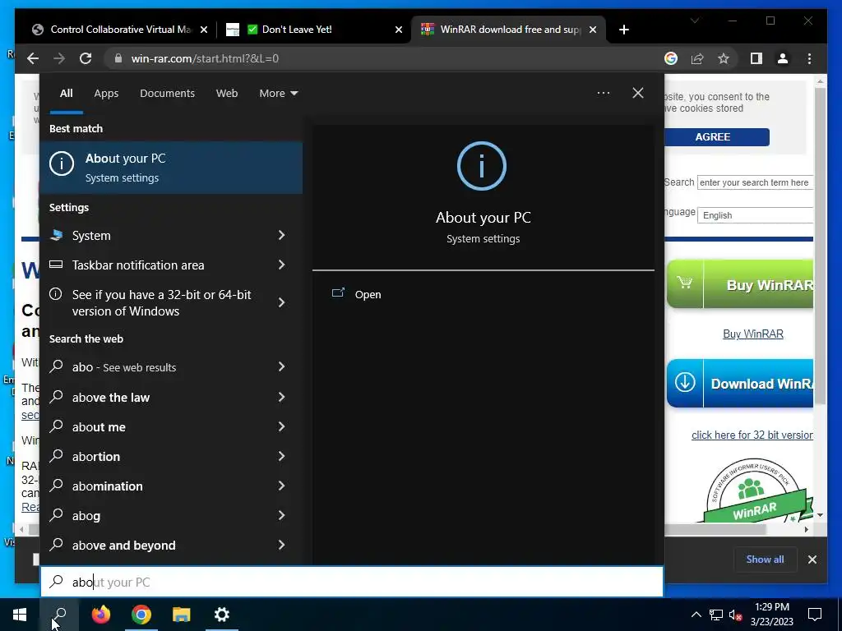Share this page icon in Chrome
Image resolution: width=842 pixels, height=631 pixels.
coord(697,58)
